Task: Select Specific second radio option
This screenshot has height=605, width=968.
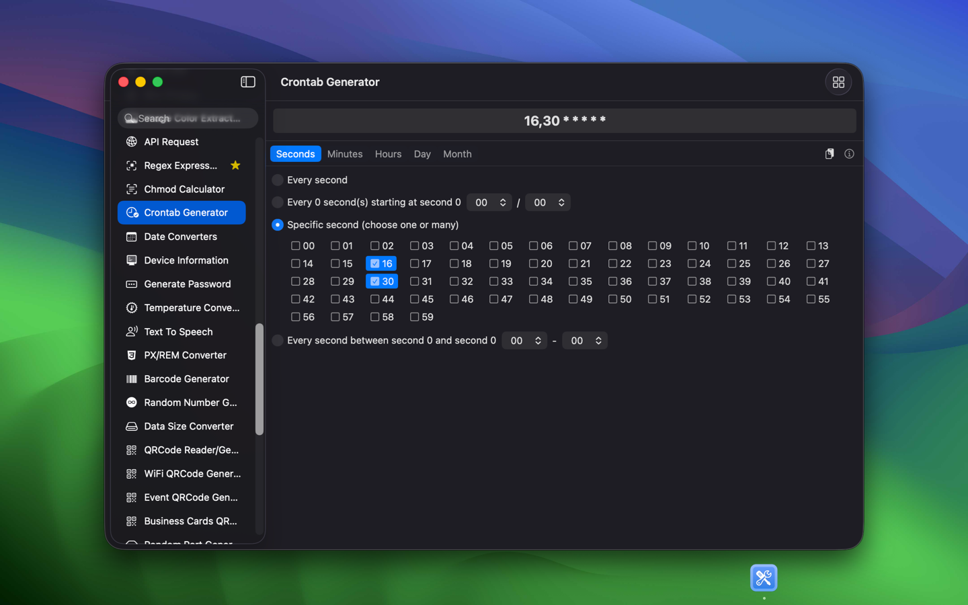Action: coord(278,225)
